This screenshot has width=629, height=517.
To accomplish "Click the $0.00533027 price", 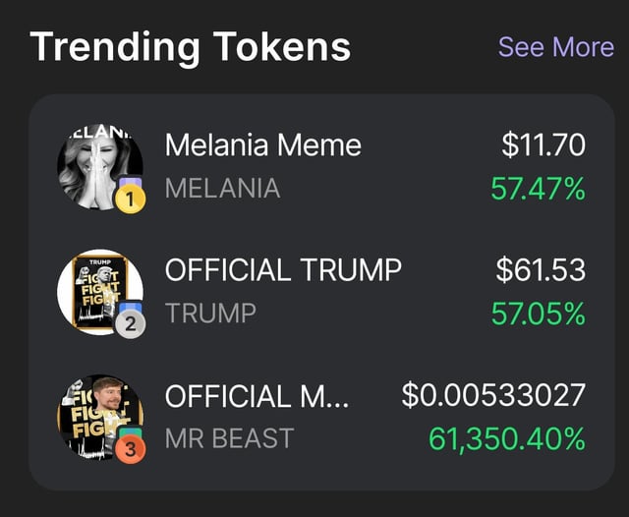I will click(x=493, y=395).
